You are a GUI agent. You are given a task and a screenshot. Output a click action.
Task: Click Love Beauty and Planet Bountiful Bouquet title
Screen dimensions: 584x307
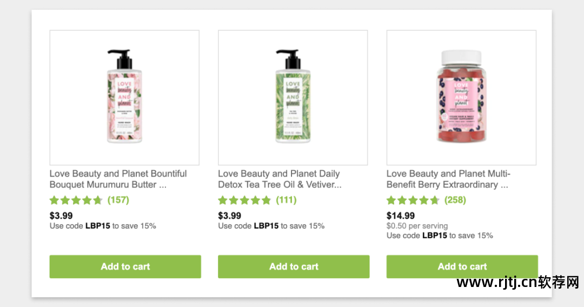tap(118, 179)
